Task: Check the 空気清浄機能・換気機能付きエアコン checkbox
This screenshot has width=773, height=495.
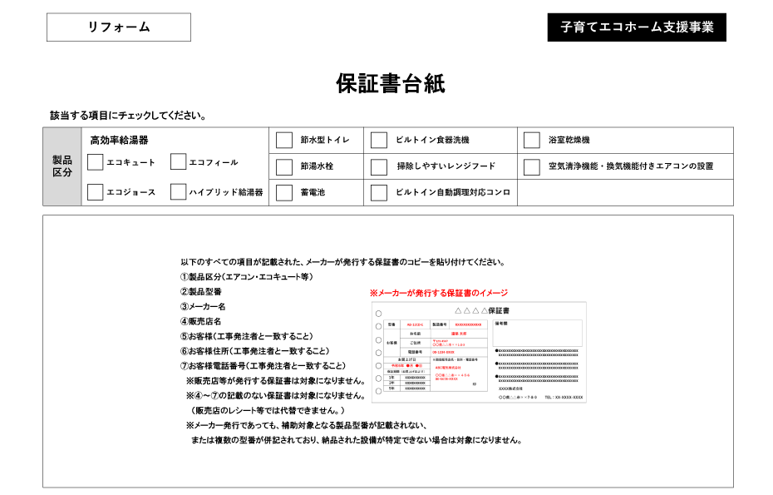Action: (532, 166)
